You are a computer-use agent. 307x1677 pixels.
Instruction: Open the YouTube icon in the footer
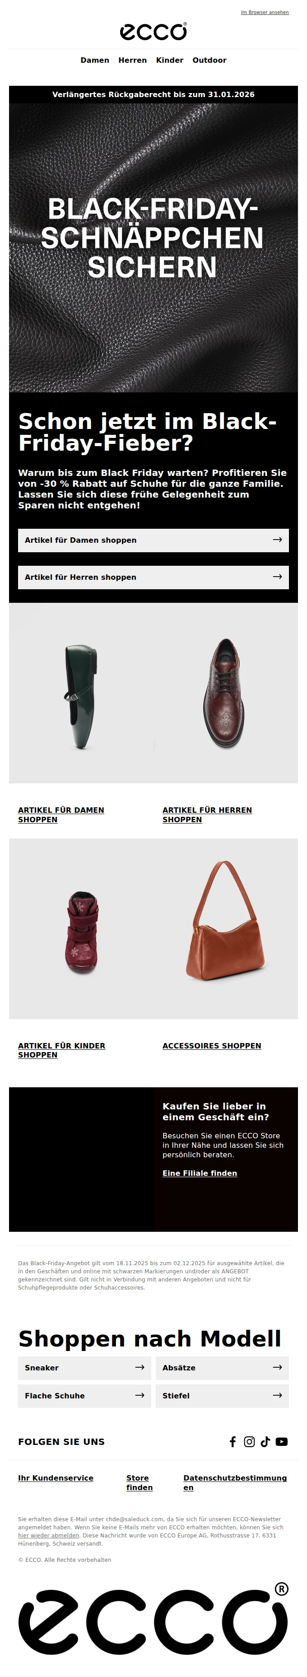[282, 1441]
